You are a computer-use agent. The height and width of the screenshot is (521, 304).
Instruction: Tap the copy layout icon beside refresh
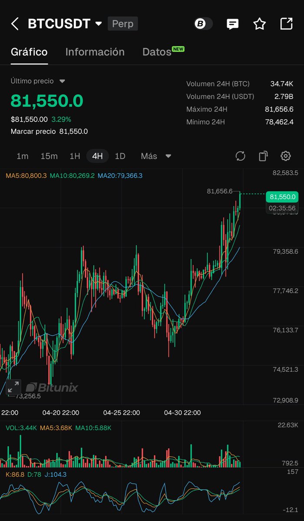[263, 156]
